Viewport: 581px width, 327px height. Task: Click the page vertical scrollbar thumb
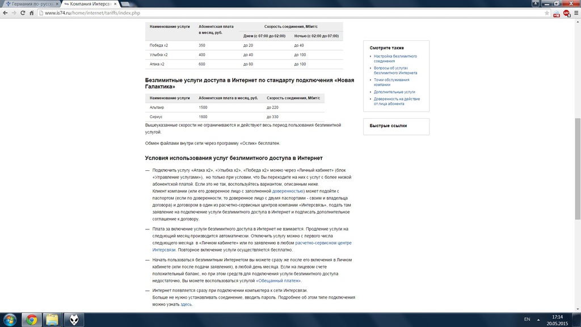pyautogui.click(x=578, y=169)
